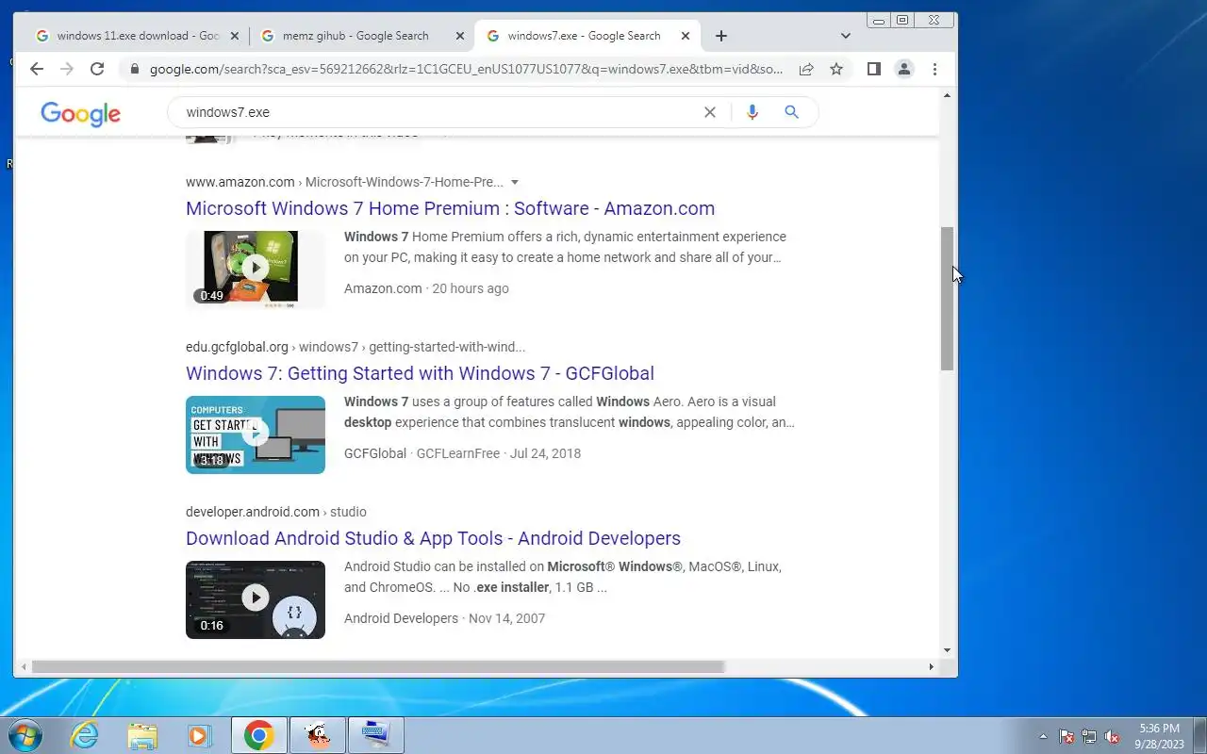
Task: Click the address bar URL field
Action: pyautogui.click(x=466, y=69)
